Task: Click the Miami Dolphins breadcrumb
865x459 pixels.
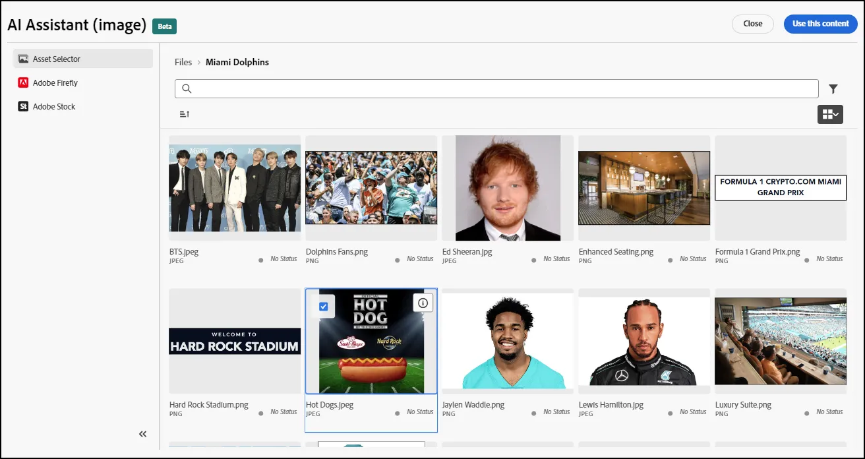Action: [237, 62]
